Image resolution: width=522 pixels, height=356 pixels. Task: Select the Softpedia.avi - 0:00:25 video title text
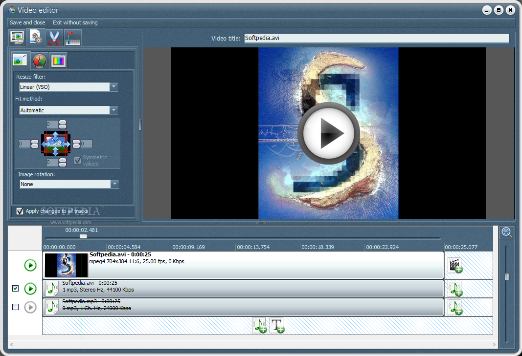120,254
